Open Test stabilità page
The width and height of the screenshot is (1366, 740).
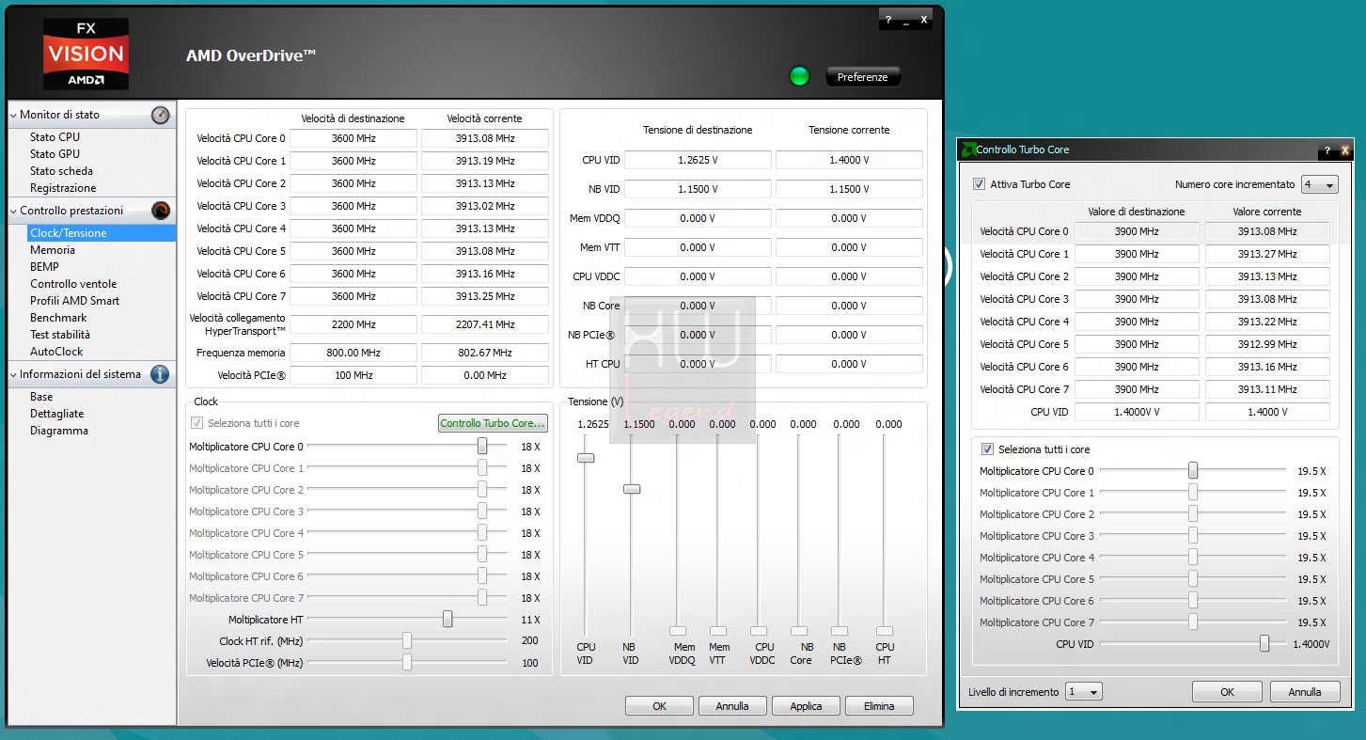coord(60,335)
